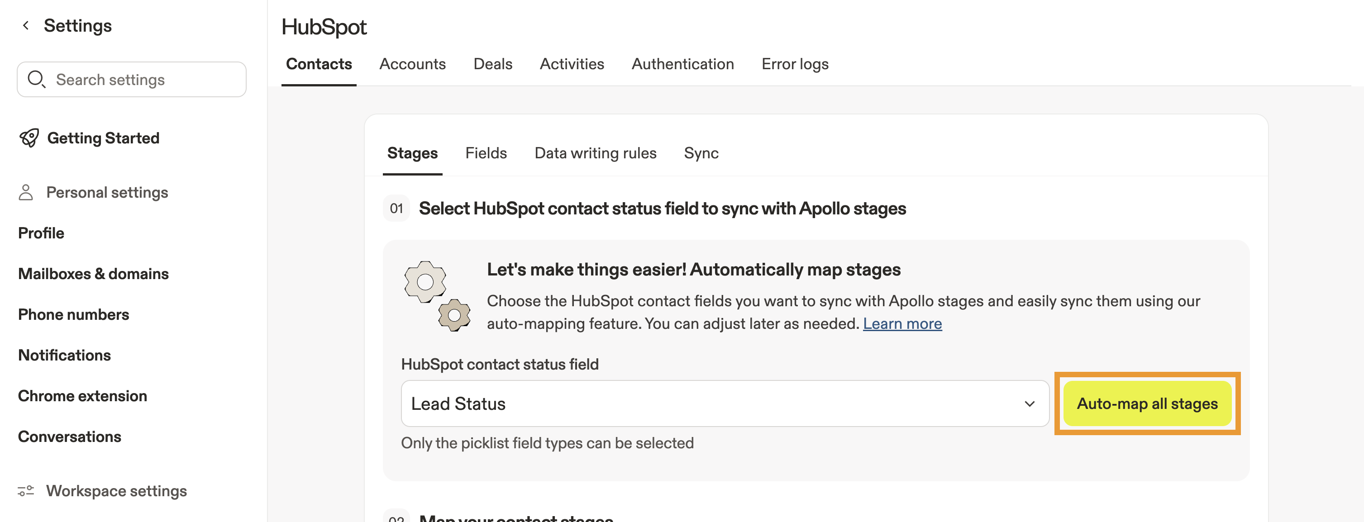Select the Fields sub-tab
The image size is (1364, 522).
pos(486,153)
